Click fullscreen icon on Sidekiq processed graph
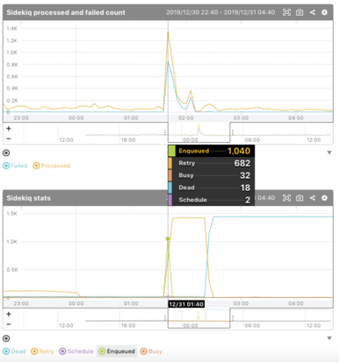 coord(286,12)
